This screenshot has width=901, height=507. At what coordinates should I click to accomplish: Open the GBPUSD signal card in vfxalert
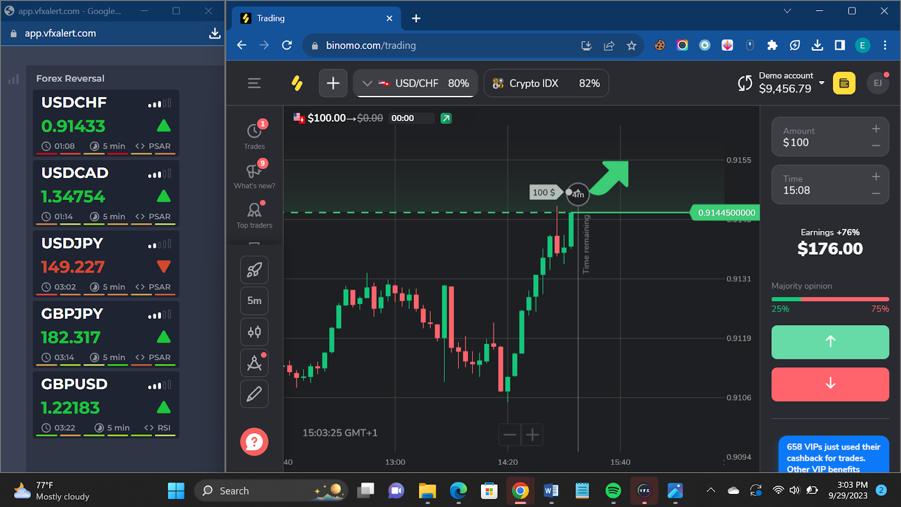[106, 404]
